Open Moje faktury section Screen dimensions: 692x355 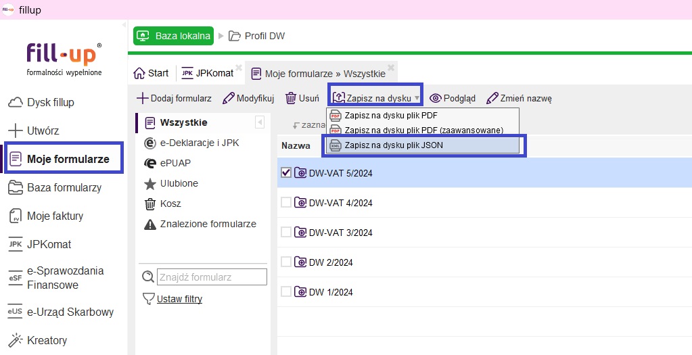[46, 216]
